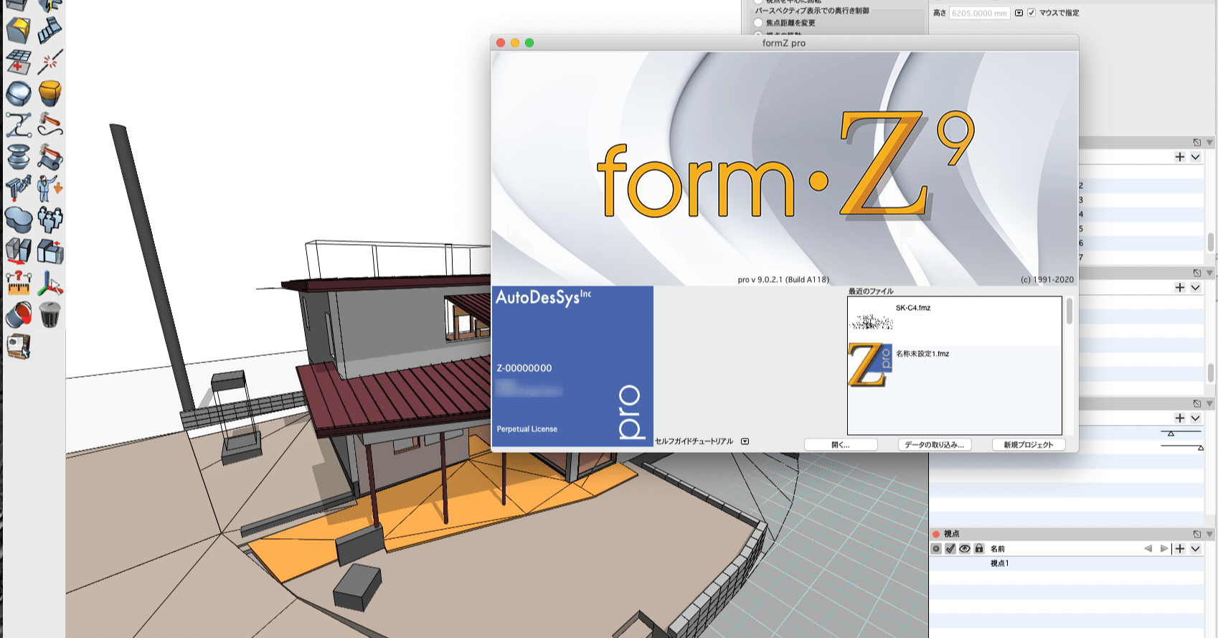Select the lathe revolve object tool
The width and height of the screenshot is (1218, 638).
[19, 156]
